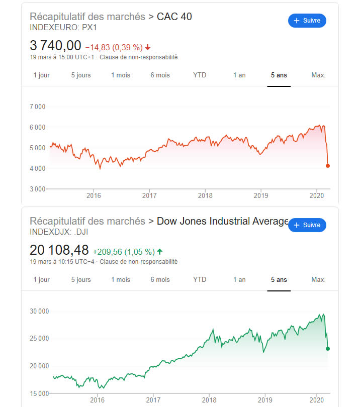Select the 1 jour tab on CAC 40 chart
This screenshot has width=362, height=407.
point(42,75)
